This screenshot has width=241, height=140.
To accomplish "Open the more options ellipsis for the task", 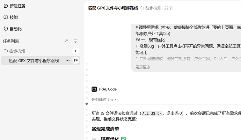I will (67, 61).
